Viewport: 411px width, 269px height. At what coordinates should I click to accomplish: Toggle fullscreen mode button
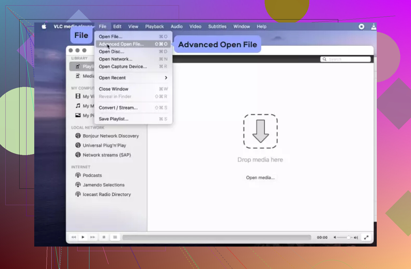point(366,237)
